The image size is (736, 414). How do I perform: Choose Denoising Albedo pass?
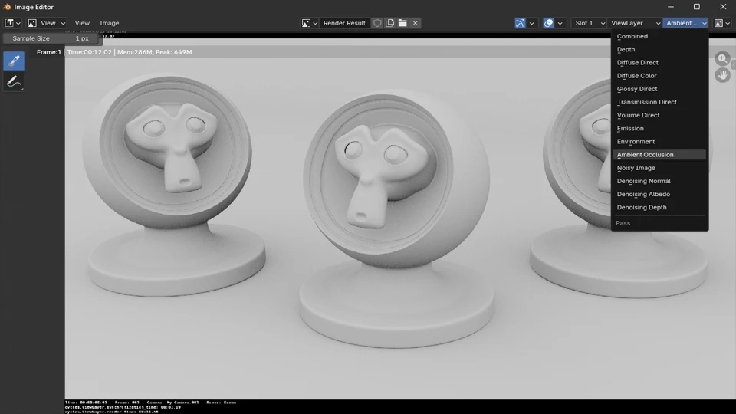[659, 194]
